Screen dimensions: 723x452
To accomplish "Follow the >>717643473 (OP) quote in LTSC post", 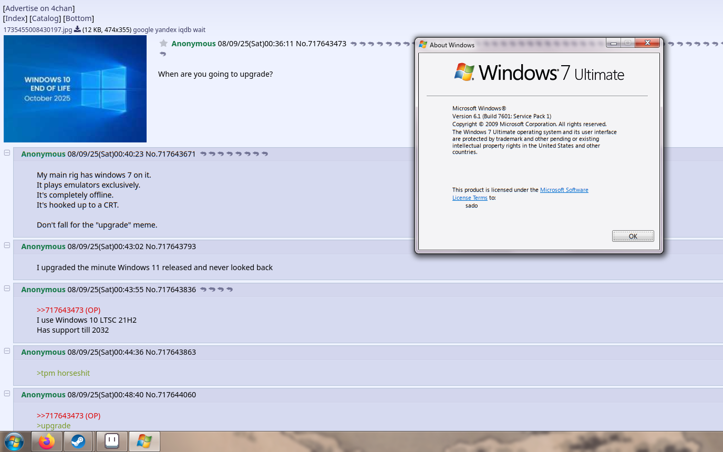I will pos(68,310).
